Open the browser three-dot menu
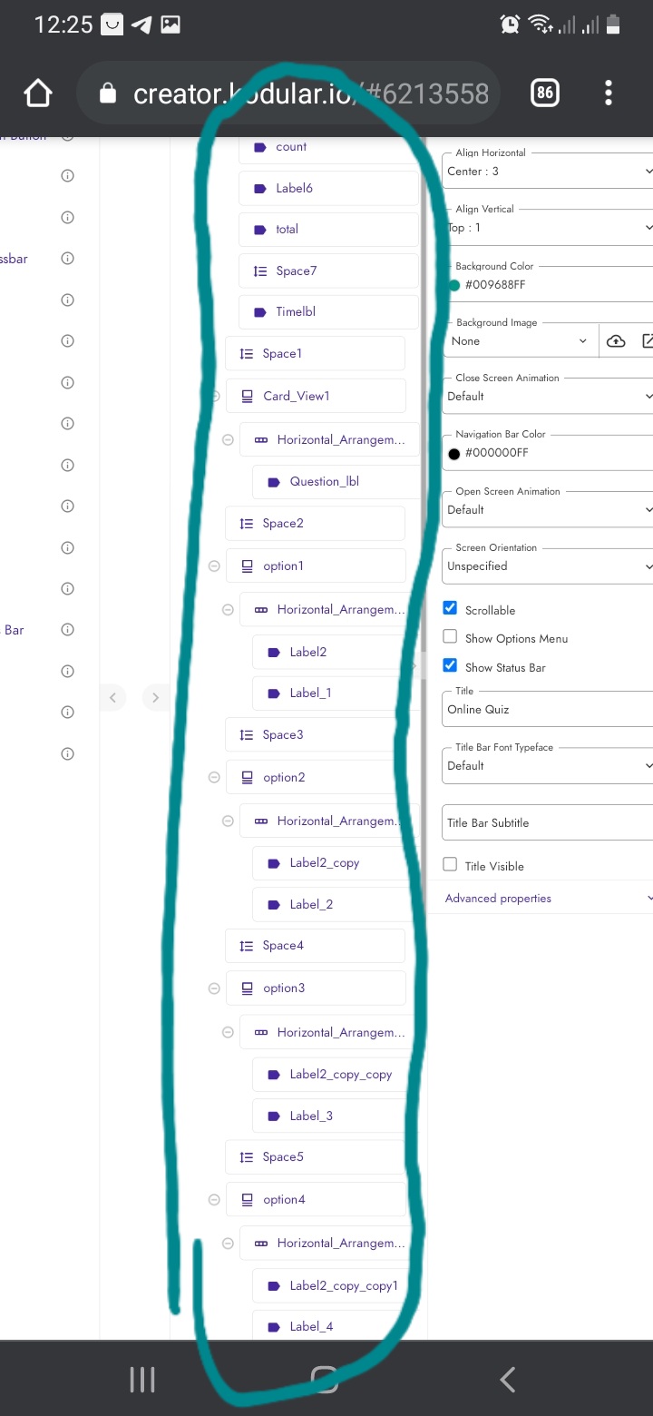This screenshot has height=1416, width=653. click(x=608, y=93)
